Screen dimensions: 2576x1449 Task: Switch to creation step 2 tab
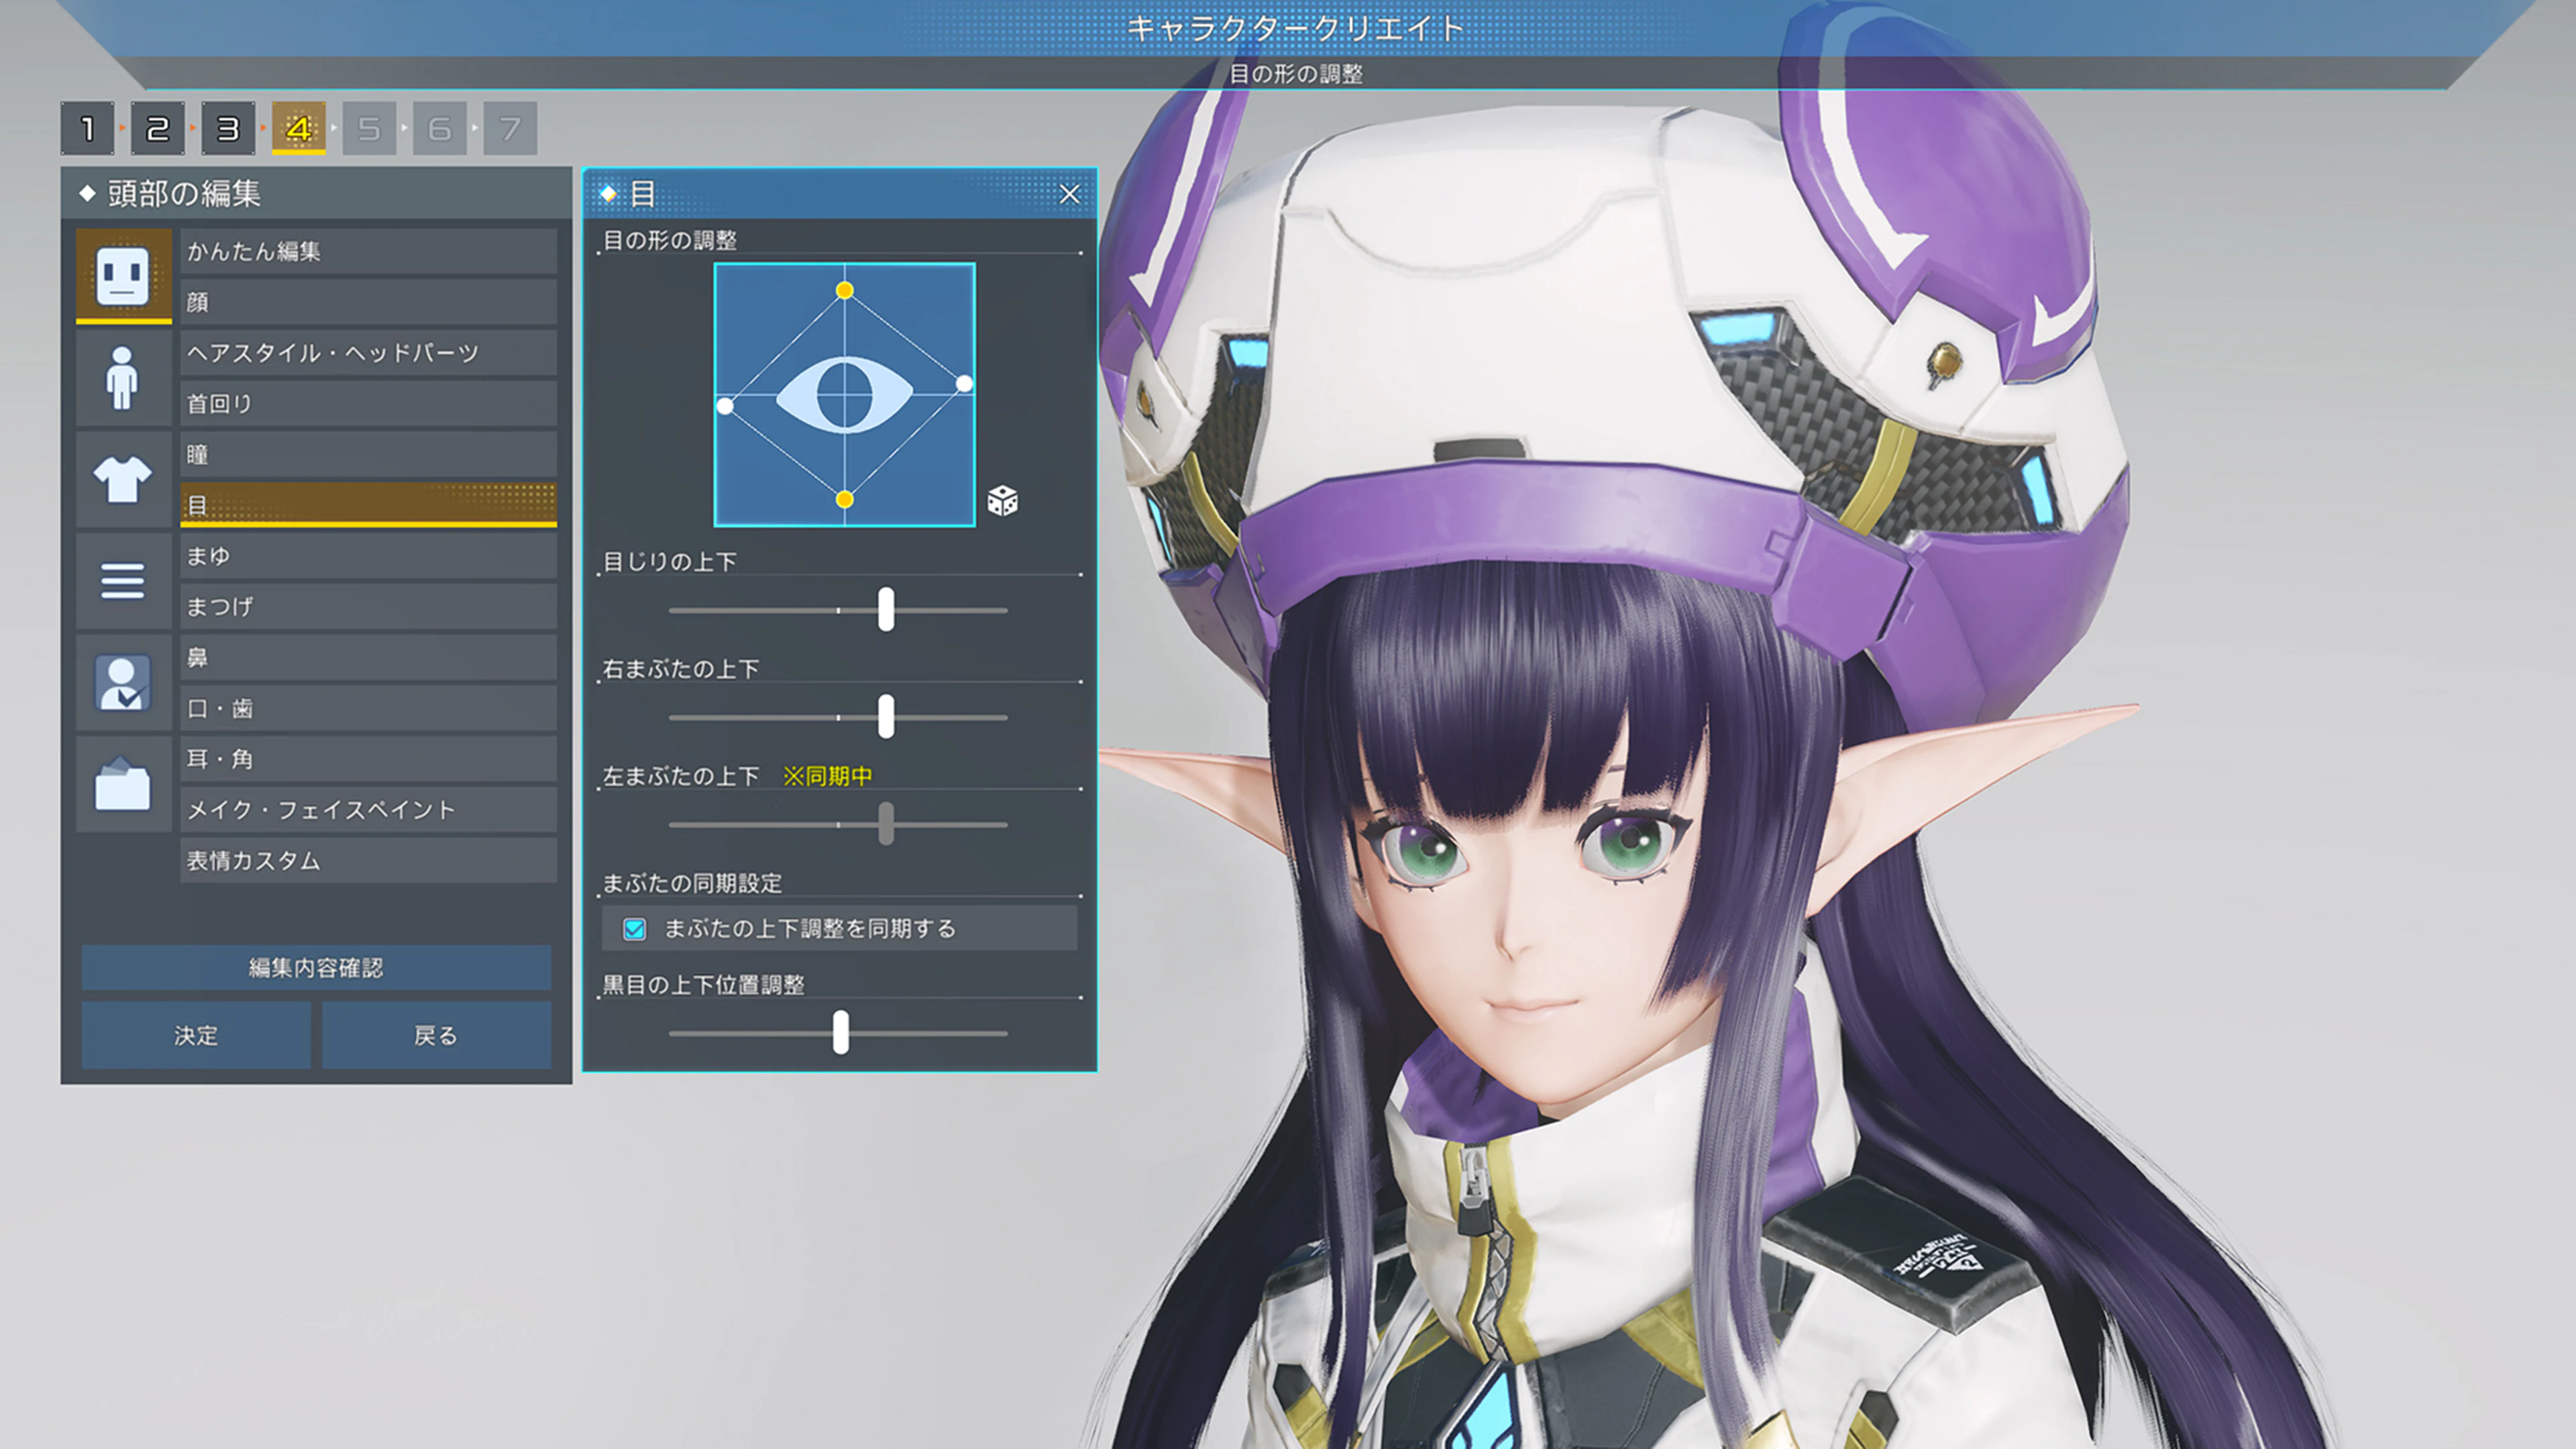tap(159, 127)
